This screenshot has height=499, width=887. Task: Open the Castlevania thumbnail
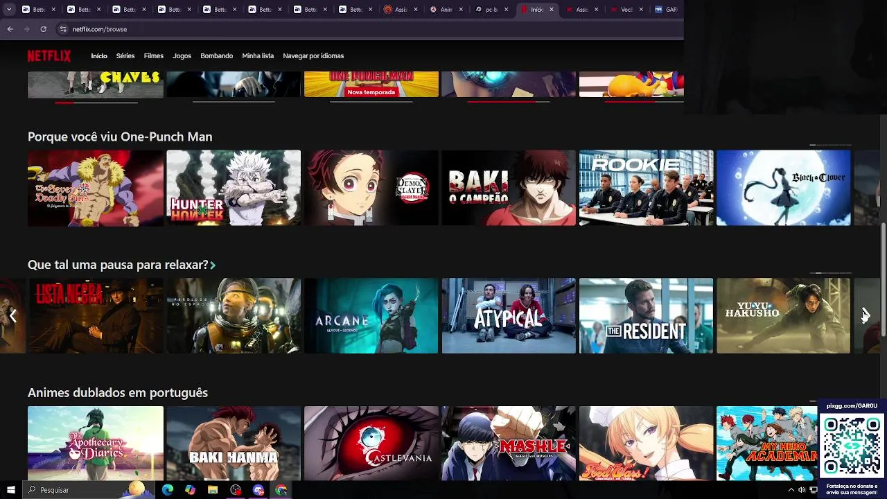371,443
